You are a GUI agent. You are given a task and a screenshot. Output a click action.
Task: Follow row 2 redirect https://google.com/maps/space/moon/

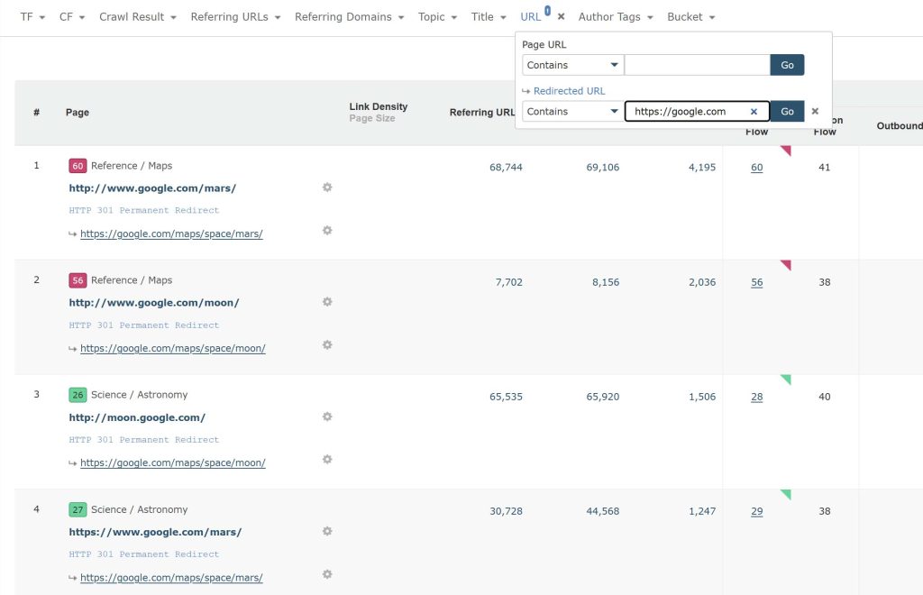click(172, 348)
